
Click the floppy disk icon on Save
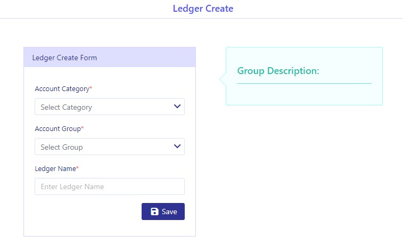pos(154,212)
